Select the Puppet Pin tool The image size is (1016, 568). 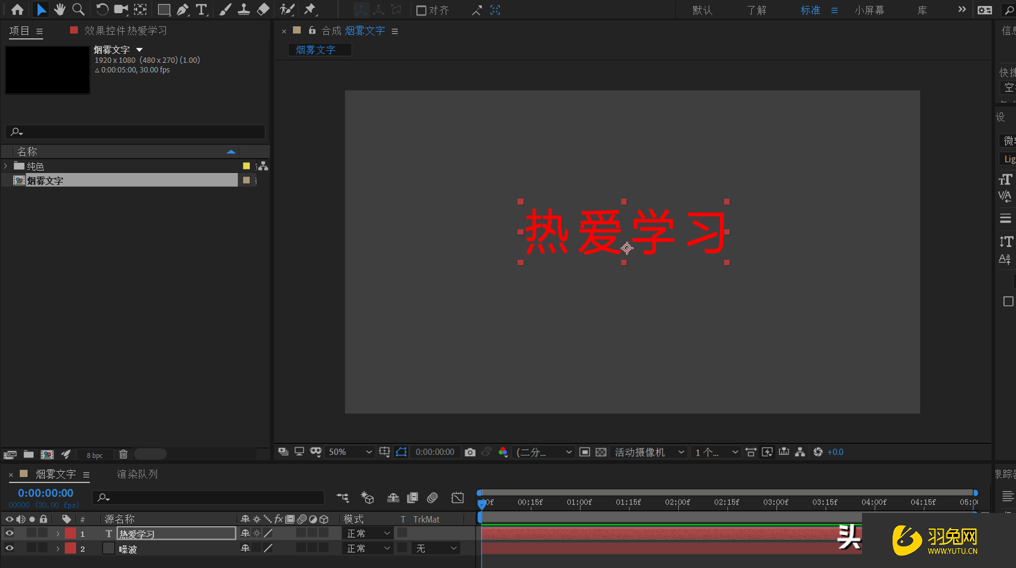coord(310,10)
